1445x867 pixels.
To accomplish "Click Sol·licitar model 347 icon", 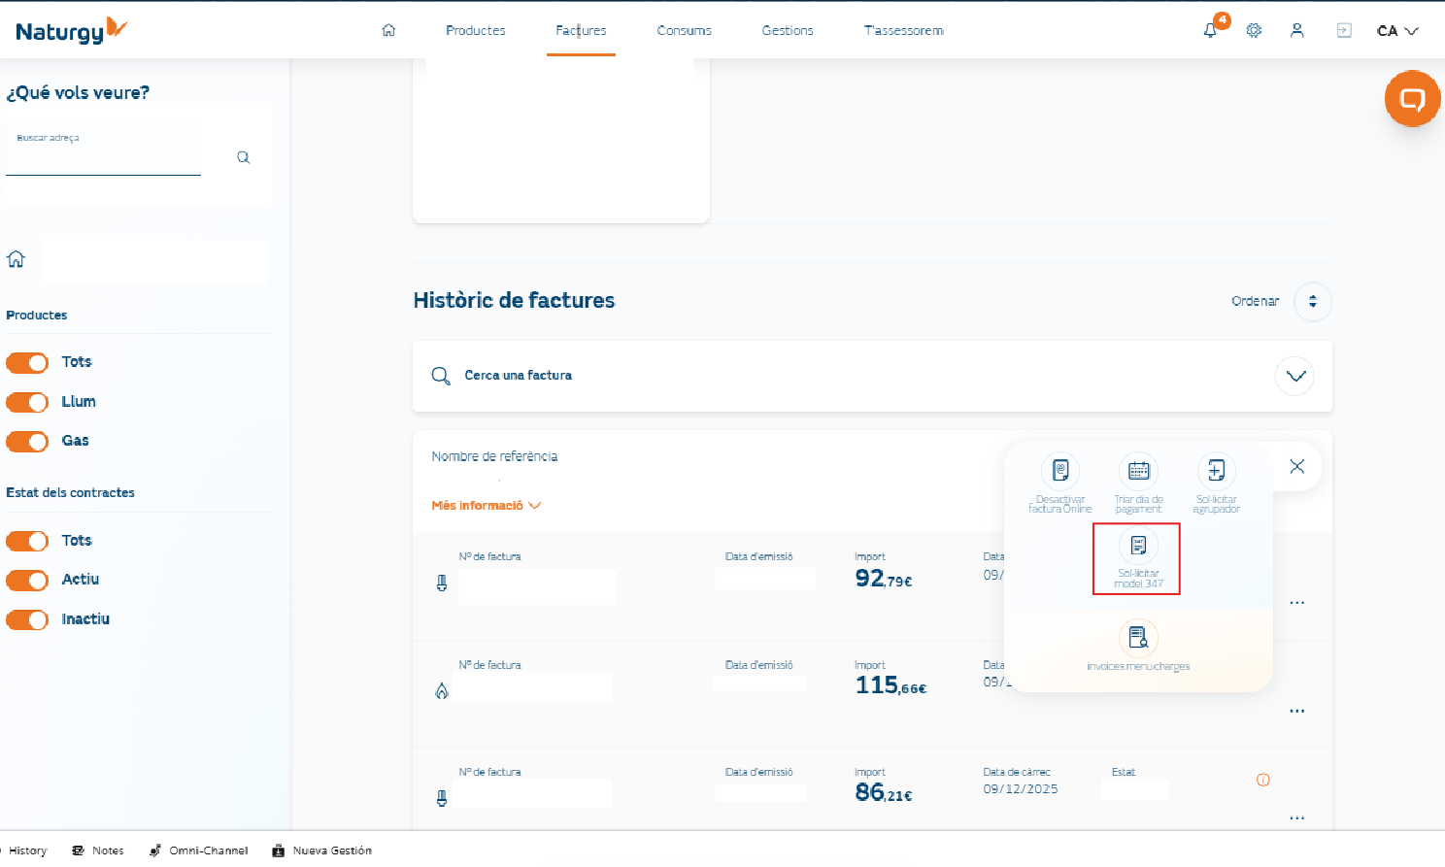I will 1138,546.
